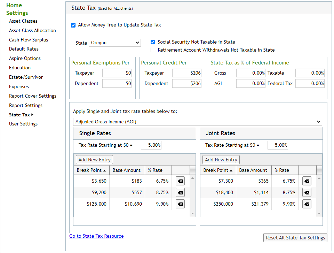Image resolution: width=334 pixels, height=253 pixels.
Task: Sort Joint Rates by Break Point column
Action: (218, 170)
